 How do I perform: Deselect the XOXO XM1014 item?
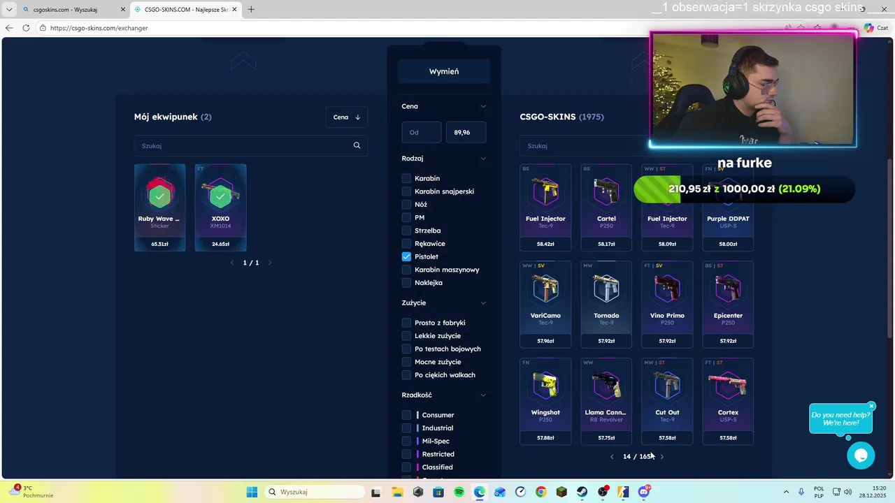tap(220, 207)
